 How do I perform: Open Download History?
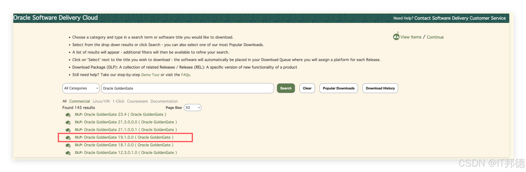point(380,88)
